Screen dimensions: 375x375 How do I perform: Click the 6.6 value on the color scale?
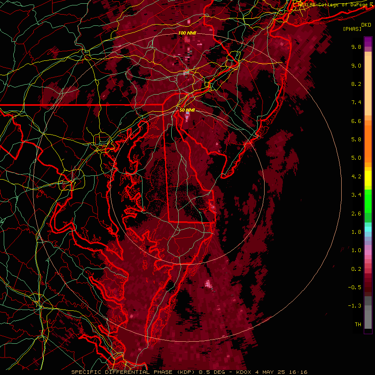(x=356, y=121)
